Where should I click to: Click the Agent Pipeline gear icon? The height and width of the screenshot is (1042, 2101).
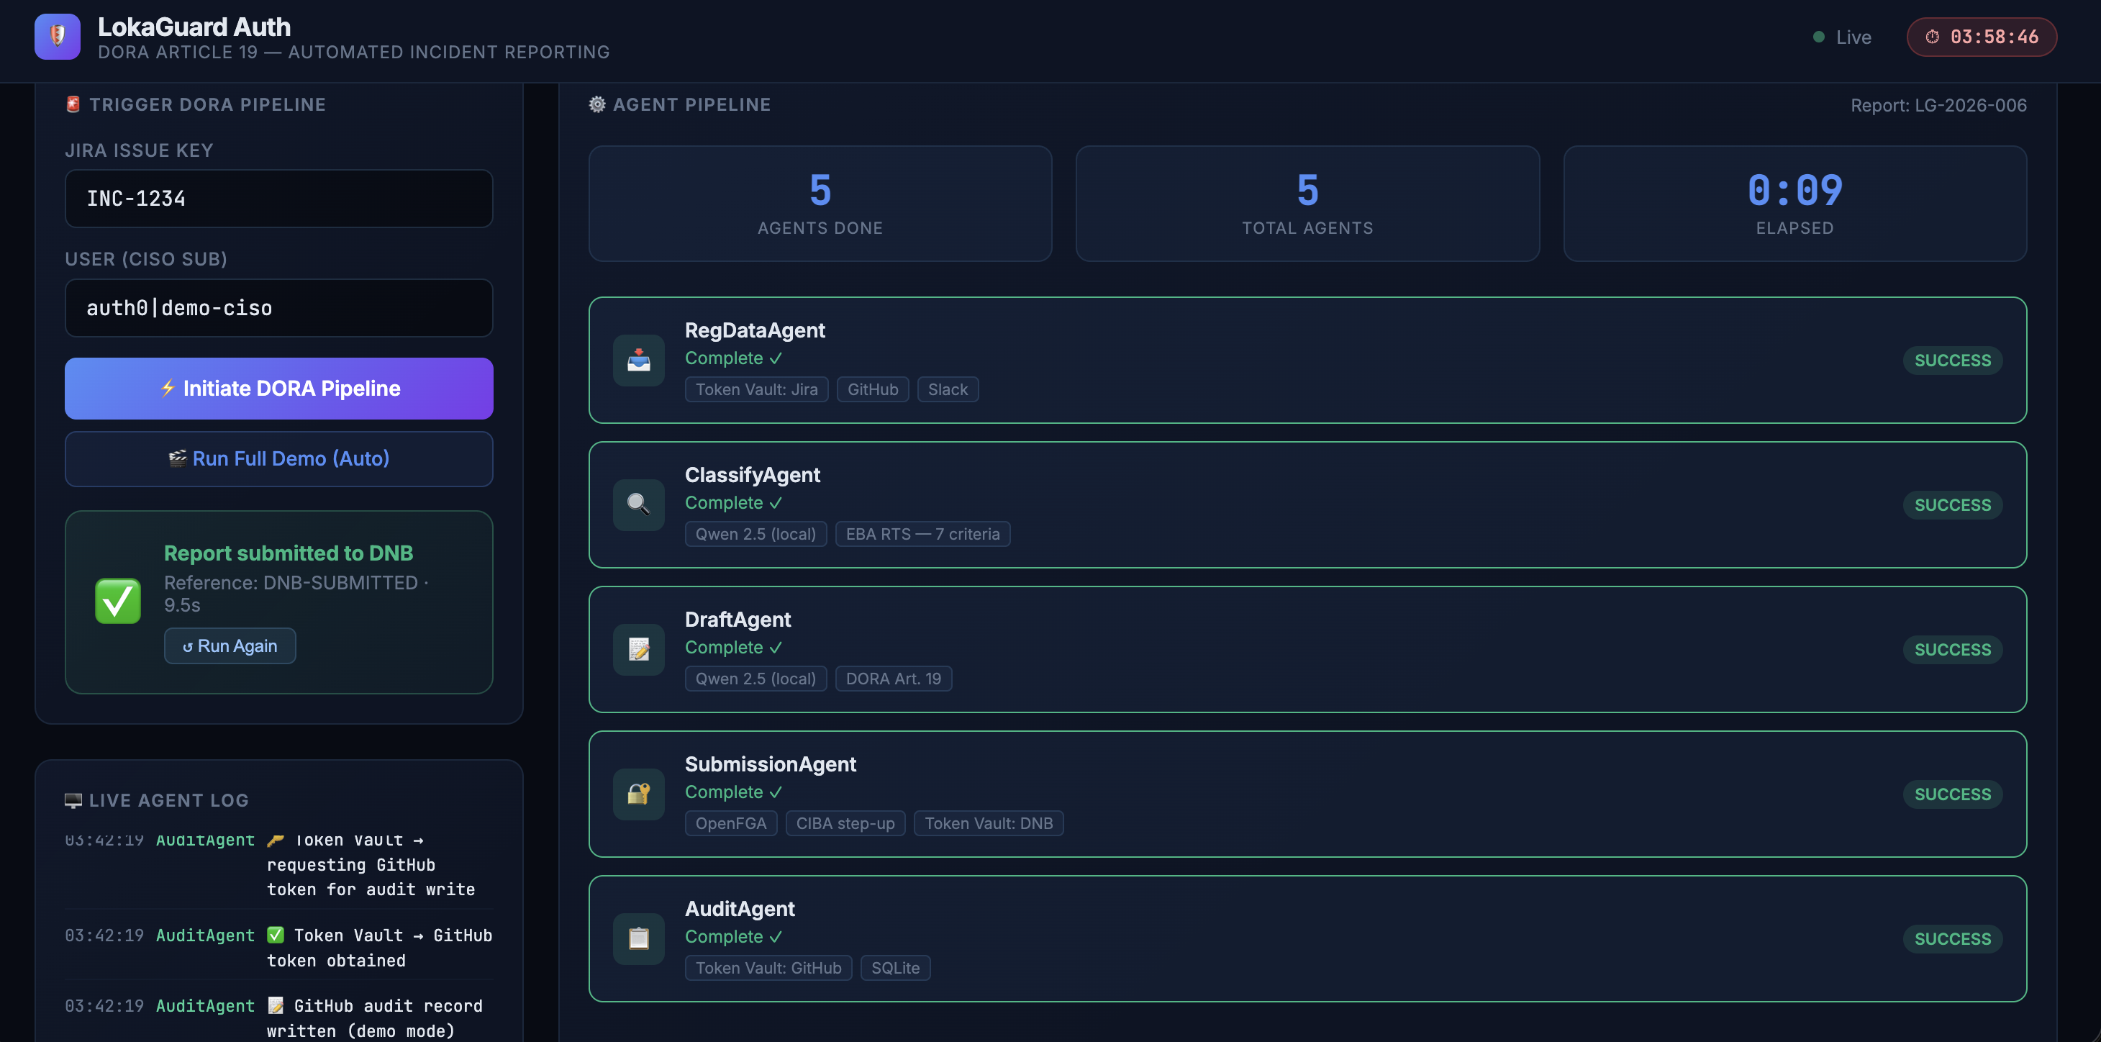click(x=597, y=104)
